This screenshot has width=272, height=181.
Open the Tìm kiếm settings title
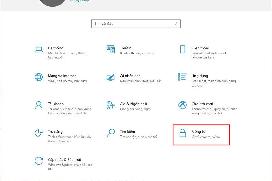pos(127,132)
